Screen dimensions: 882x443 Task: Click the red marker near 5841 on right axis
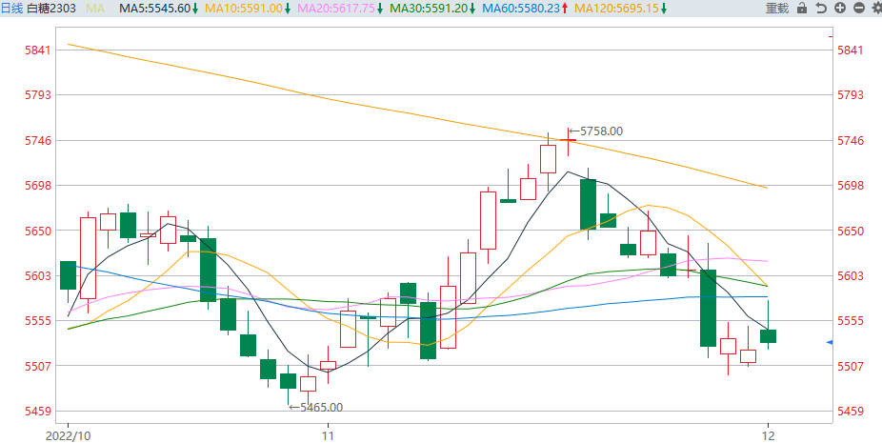pyautogui.click(x=832, y=36)
